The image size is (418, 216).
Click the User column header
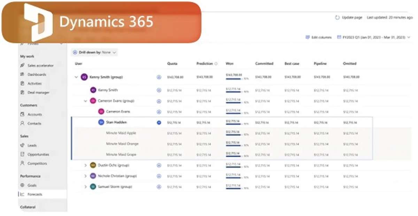coord(78,64)
